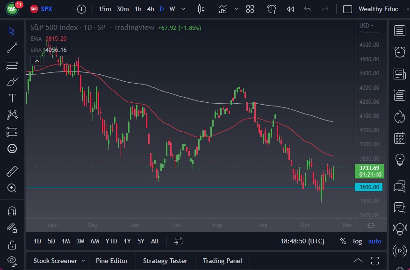The image size is (410, 270).
Task: Open the Stock Screener dropdown
Action: tap(58, 261)
